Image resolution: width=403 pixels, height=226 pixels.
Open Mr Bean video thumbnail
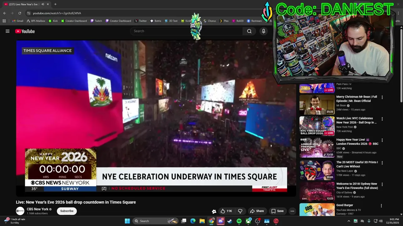(317, 105)
